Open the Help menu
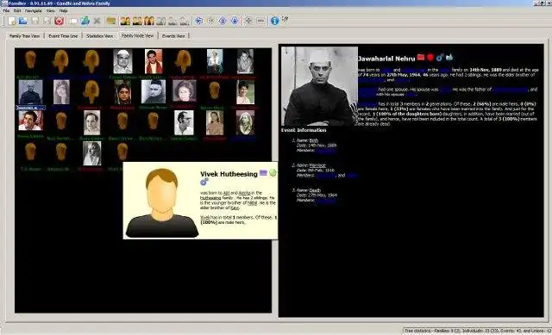The width and height of the screenshot is (552, 335). [63, 11]
